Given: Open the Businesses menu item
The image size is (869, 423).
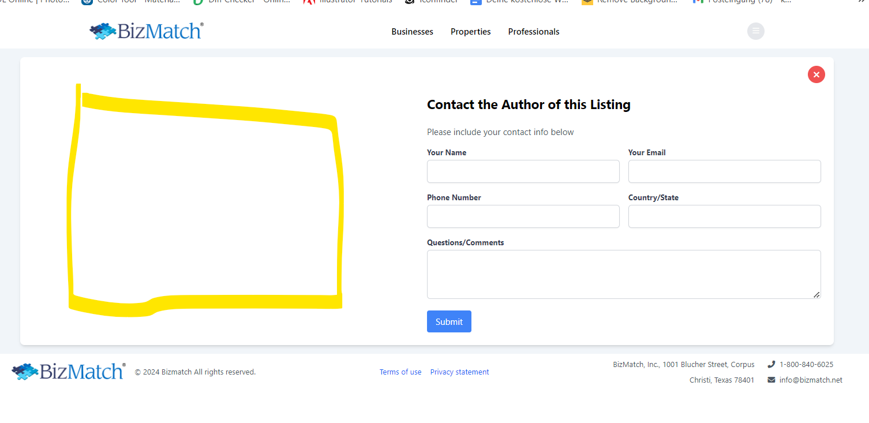Looking at the screenshot, I should (412, 32).
